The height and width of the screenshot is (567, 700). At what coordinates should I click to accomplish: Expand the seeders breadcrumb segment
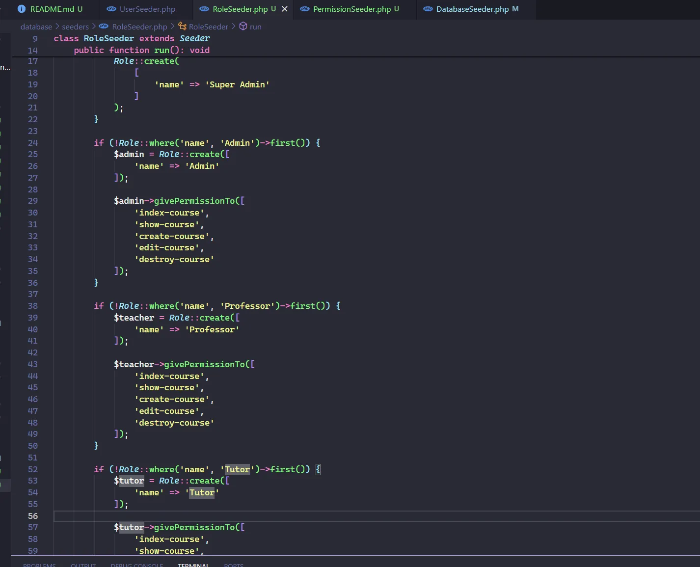[75, 27]
